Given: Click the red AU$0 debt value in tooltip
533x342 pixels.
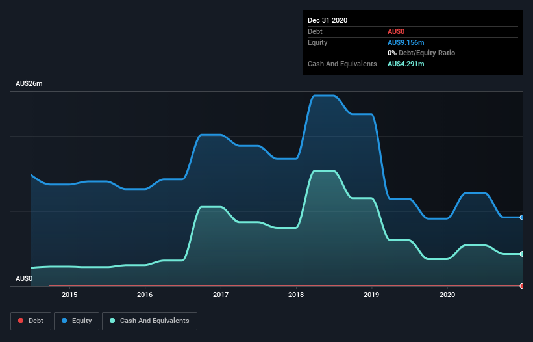Looking at the screenshot, I should click(x=396, y=31).
